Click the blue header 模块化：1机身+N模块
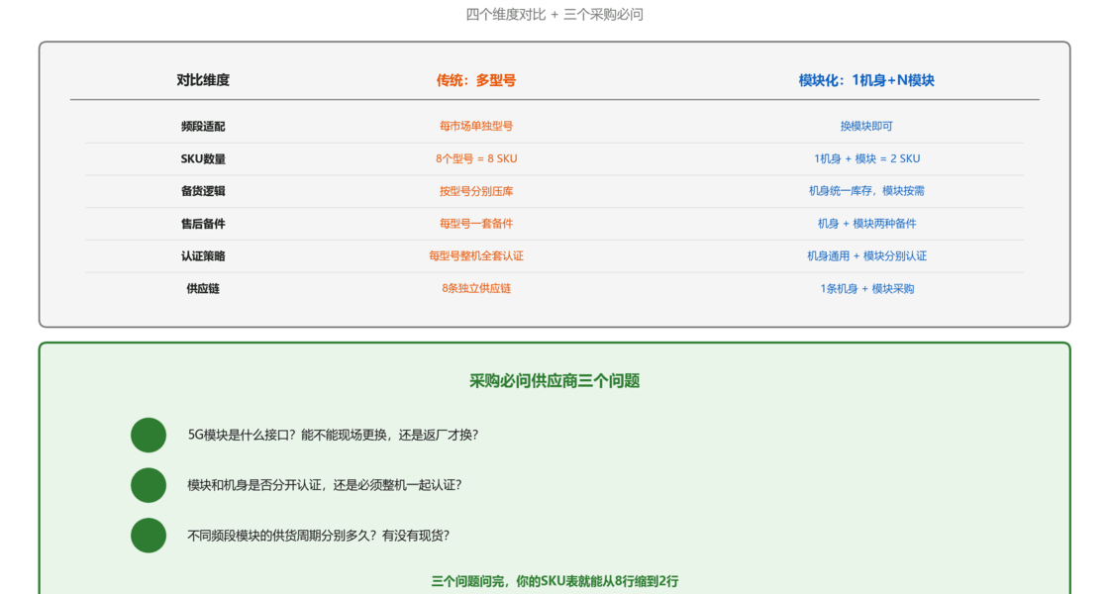The image size is (1109, 594). click(866, 80)
